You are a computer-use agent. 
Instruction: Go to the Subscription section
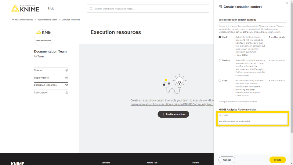pyautogui.click(x=41, y=93)
